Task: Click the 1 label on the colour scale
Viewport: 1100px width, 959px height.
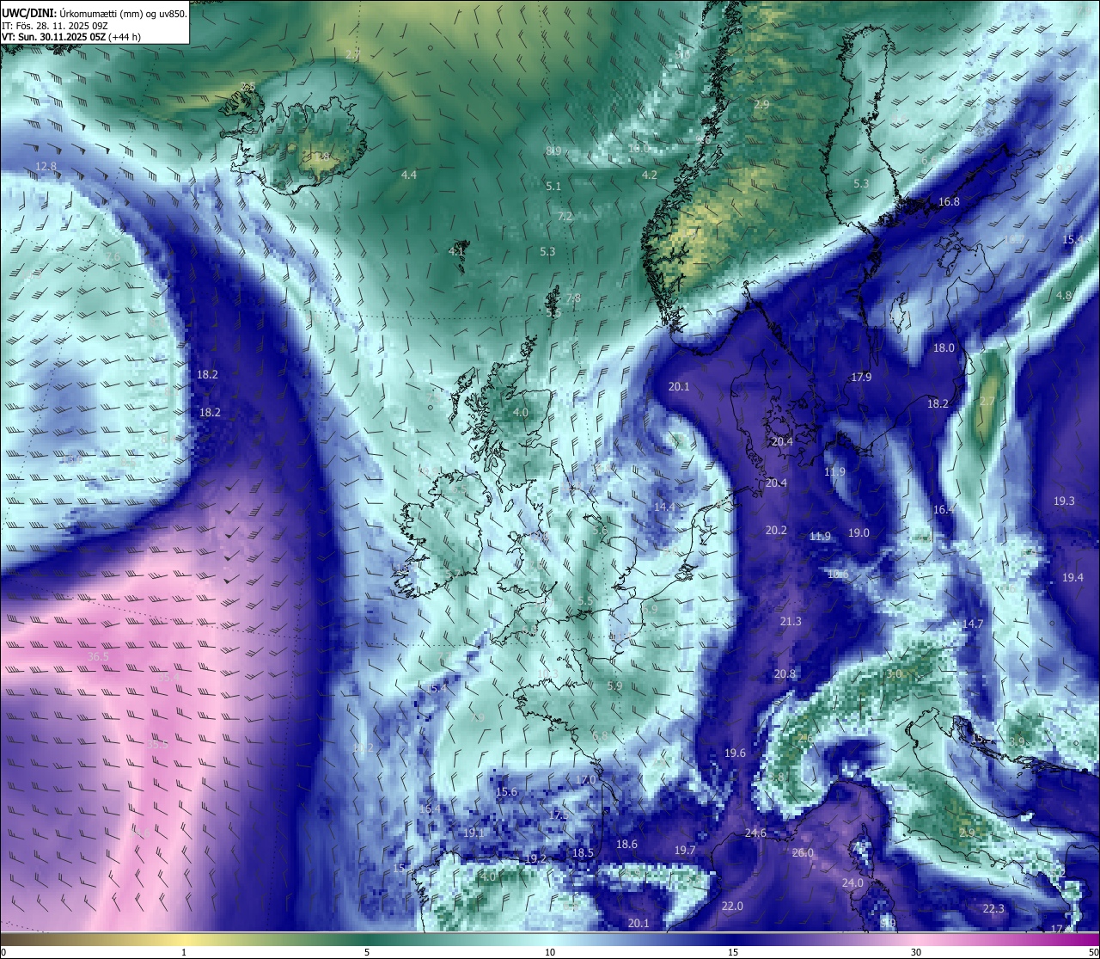Action: [184, 952]
